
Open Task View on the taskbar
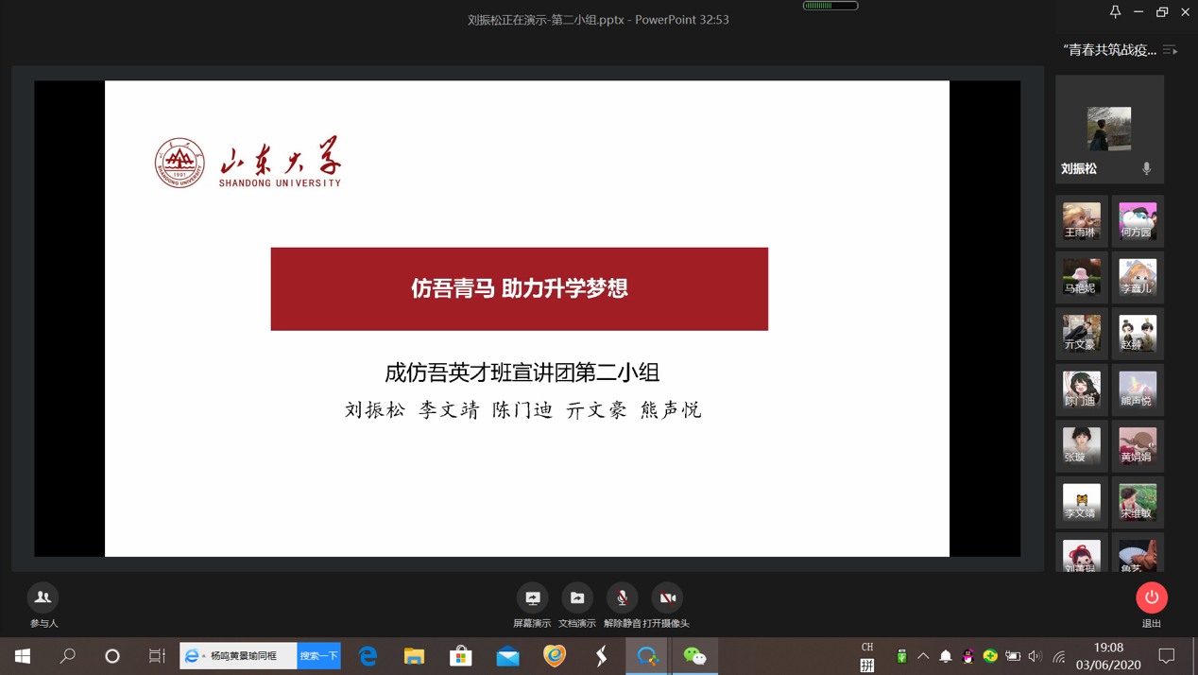(x=157, y=656)
